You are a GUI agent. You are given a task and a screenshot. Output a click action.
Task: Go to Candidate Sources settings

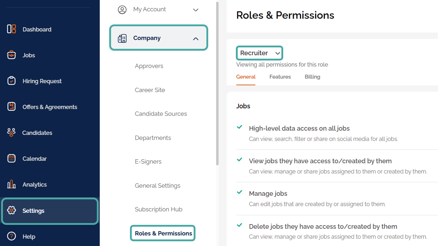coord(161,114)
